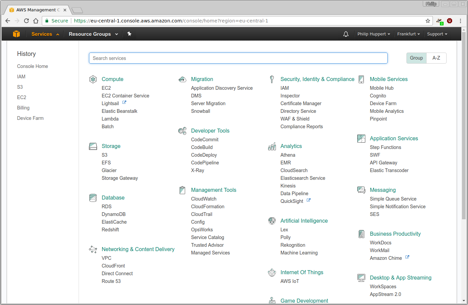Image resolution: width=468 pixels, height=305 pixels.
Task: Open EC2 from the History sidebar
Action: (21, 97)
